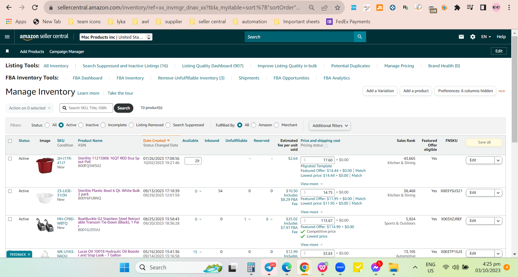Open the Seller Central hamburger menu
This screenshot has height=277, width=518.
[7, 37]
